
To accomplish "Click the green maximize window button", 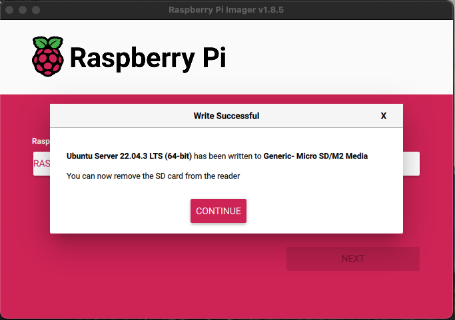I will point(36,10).
